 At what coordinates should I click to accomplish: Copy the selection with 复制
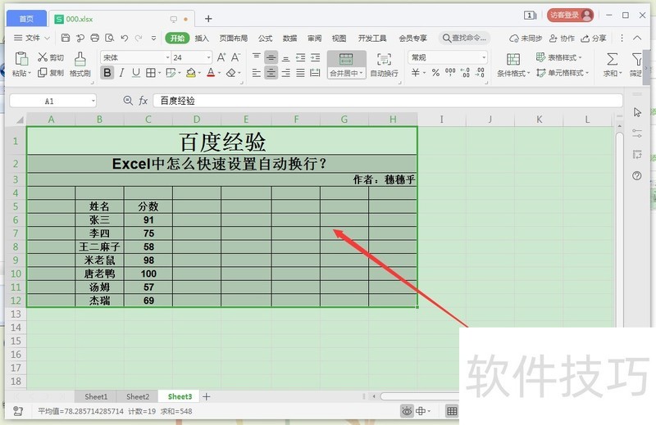point(51,73)
